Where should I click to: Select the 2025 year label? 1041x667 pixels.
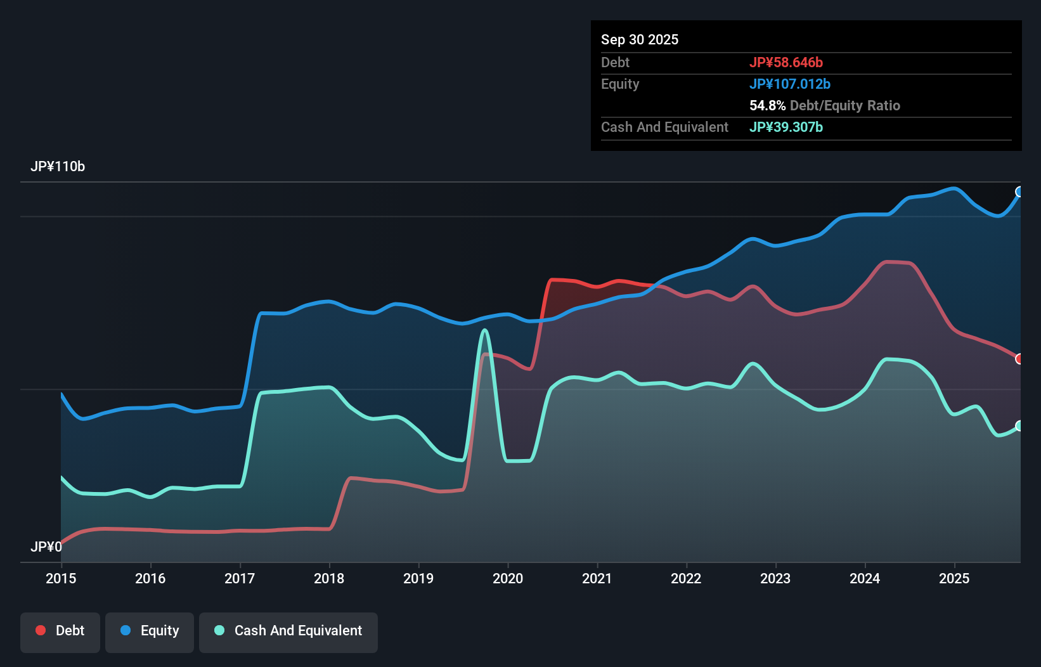pos(955,578)
